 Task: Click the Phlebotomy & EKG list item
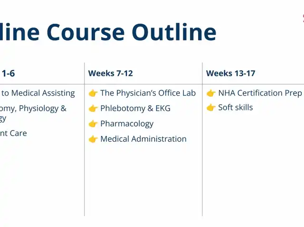click(x=135, y=109)
